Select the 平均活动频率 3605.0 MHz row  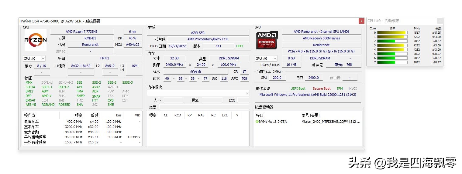tap(82, 137)
